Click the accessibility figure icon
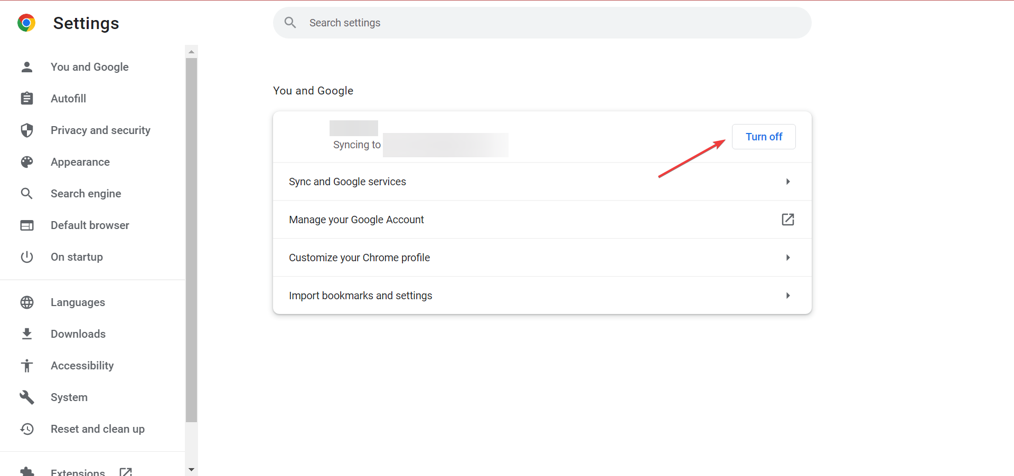This screenshot has width=1014, height=476. point(27,366)
